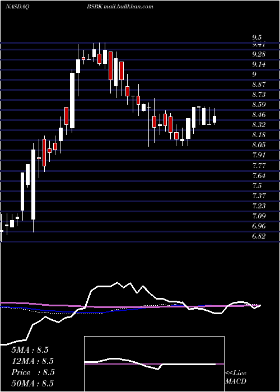
Task: Click the 8.46 price axis label
Action: [x=259, y=115]
